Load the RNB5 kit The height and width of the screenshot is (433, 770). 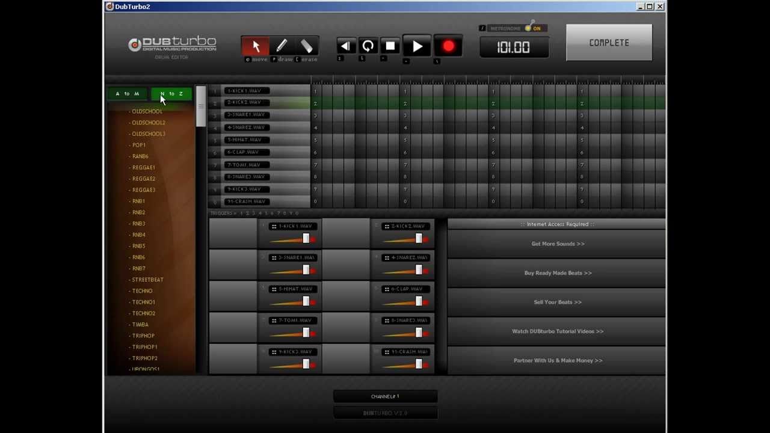tap(138, 246)
